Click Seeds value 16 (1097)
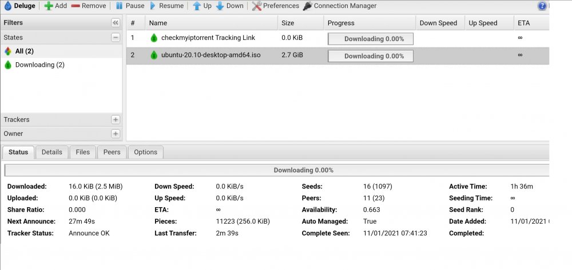This screenshot has width=572, height=270. click(x=378, y=186)
